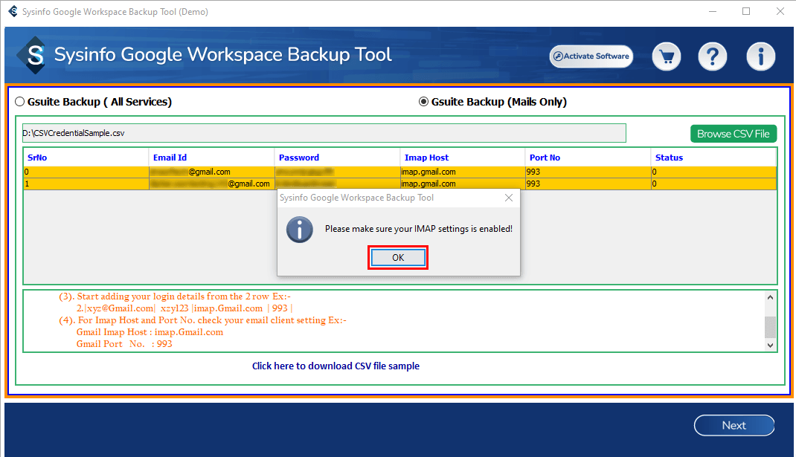Select the first table row with SrNo 0

[x=86, y=172]
